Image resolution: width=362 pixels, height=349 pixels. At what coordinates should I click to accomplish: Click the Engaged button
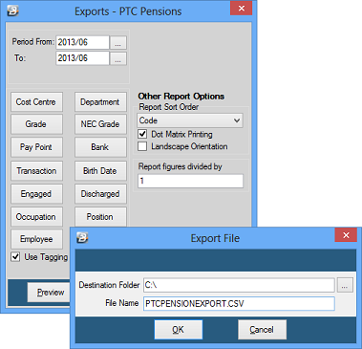click(36, 194)
